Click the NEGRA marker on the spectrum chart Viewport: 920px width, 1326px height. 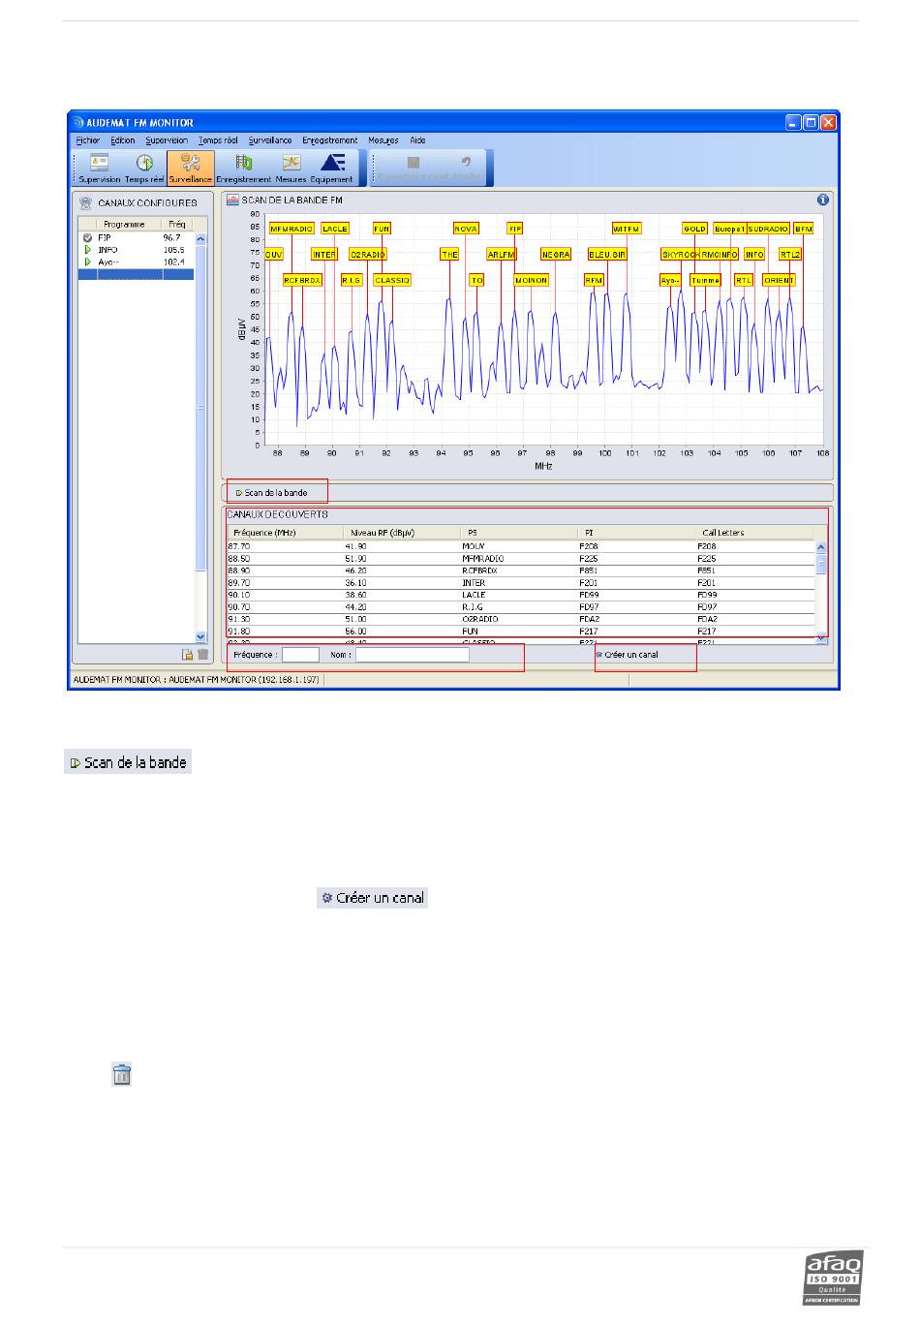click(556, 254)
